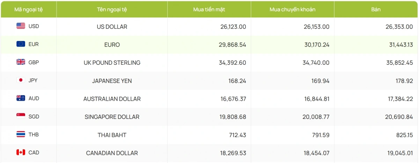Viewport: 419px width, 163px height.
Task: Select the 'Tên ngoại tệ' column header
Action: 112,9
